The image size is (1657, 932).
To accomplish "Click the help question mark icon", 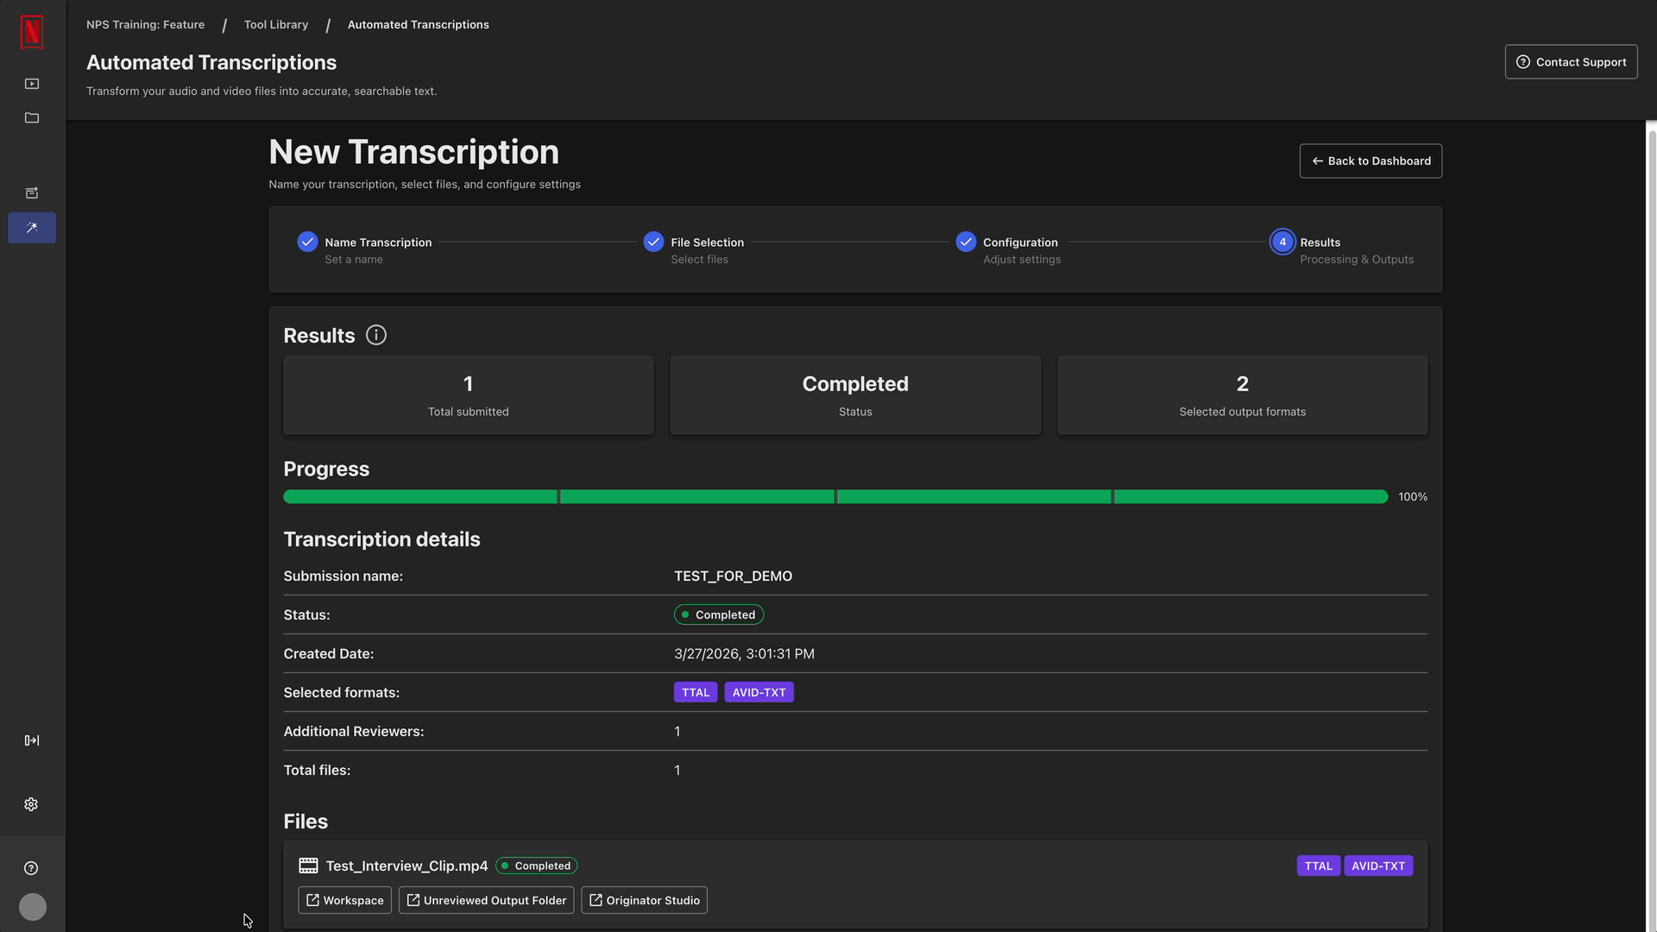I will point(32,868).
